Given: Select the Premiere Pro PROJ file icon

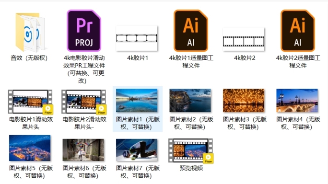Looking at the screenshot, I should (84, 31).
